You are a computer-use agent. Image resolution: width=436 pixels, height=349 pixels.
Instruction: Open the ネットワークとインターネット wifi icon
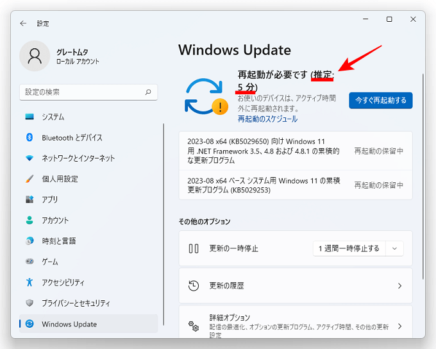(x=29, y=158)
